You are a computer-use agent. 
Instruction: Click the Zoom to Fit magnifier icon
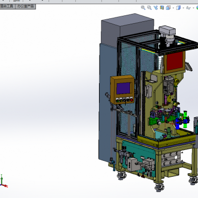click(x=143, y=7)
